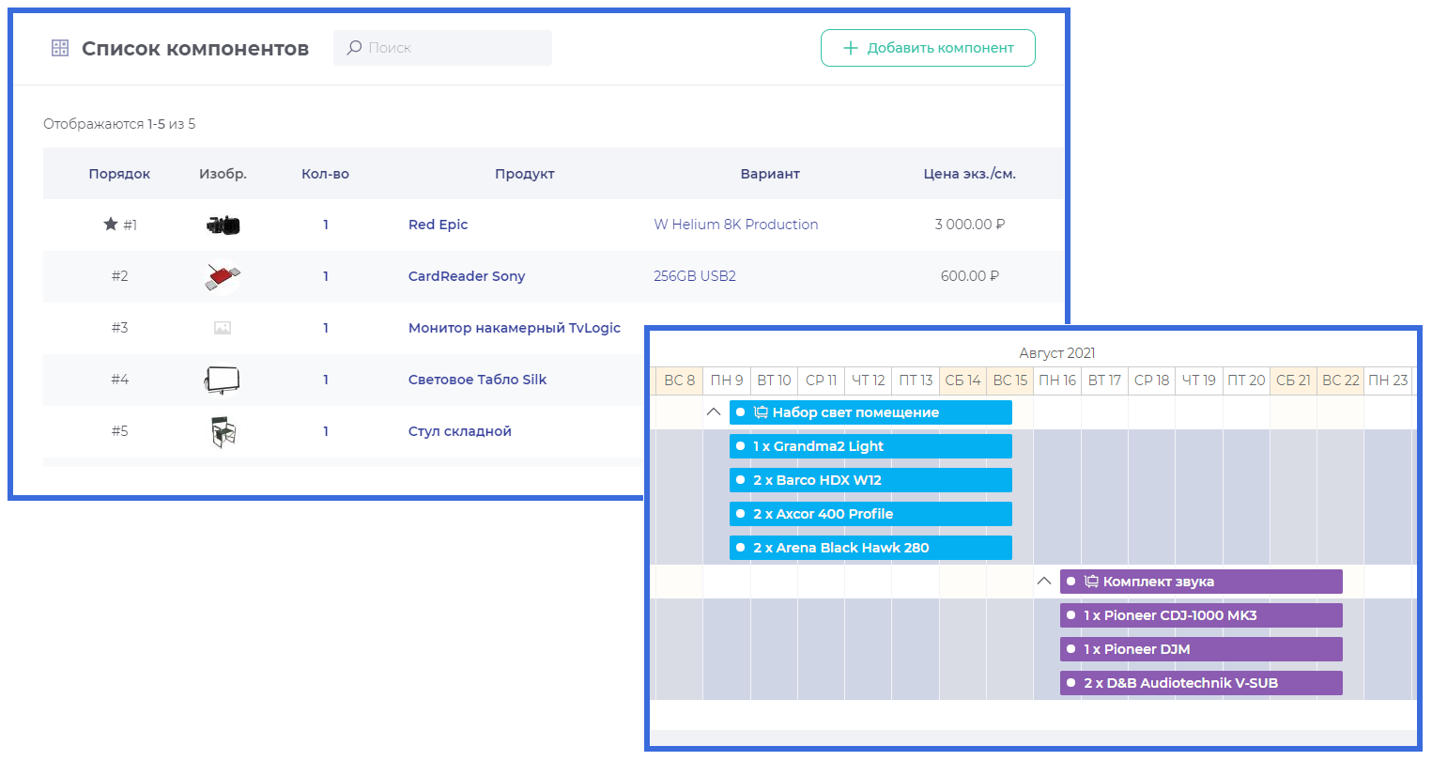The height and width of the screenshot is (761, 1432).
Task: Click the СБ 21 day header
Action: pos(1293,380)
